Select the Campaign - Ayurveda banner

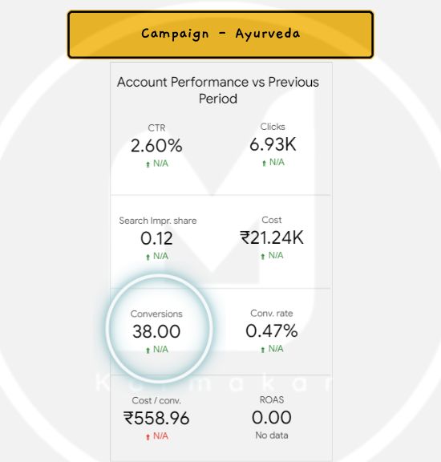[220, 34]
